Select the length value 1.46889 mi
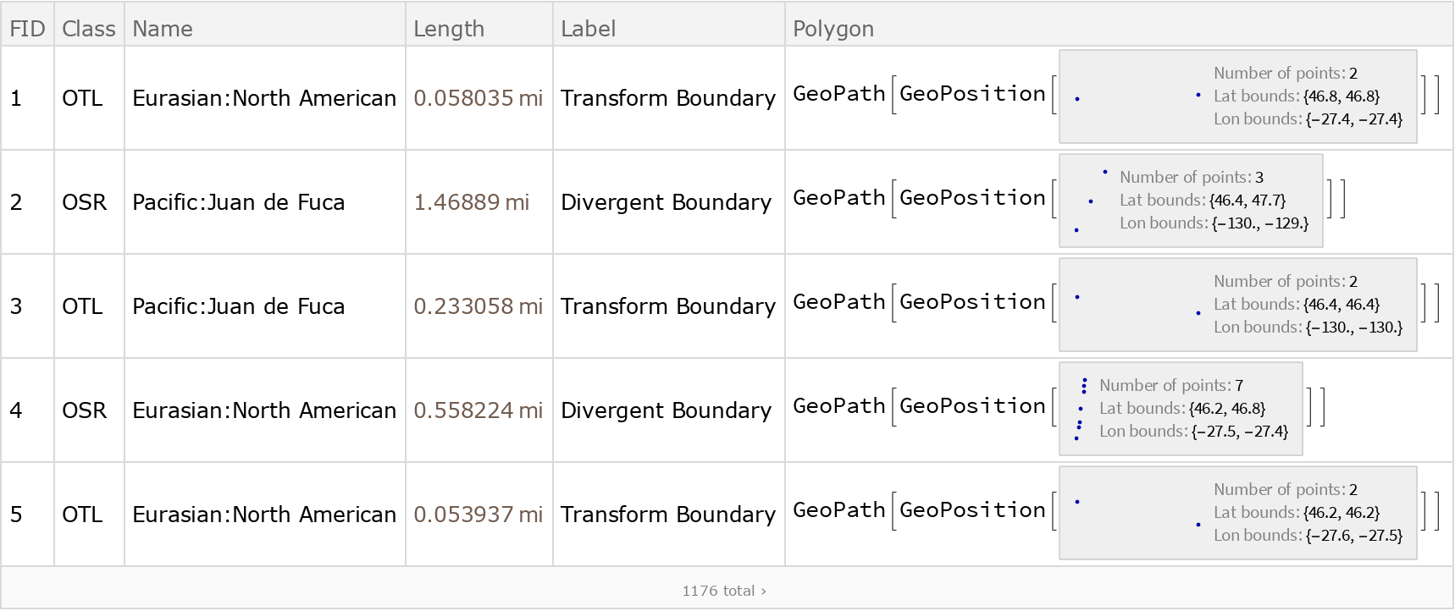The image size is (1455, 611). 471,202
